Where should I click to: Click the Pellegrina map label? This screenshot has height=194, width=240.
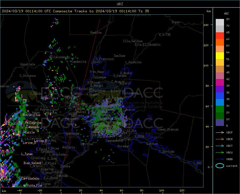coord(33,123)
